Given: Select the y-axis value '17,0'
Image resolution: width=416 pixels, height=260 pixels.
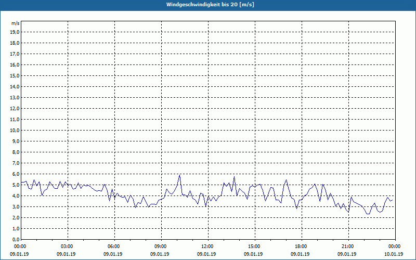Looking at the screenshot, I should click(x=15, y=54).
